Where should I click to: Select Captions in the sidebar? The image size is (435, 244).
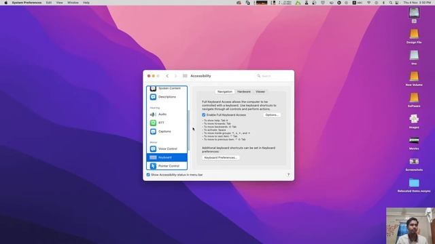167,131
